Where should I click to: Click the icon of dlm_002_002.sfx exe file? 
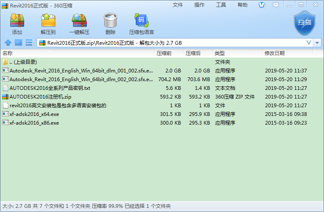[5, 79]
